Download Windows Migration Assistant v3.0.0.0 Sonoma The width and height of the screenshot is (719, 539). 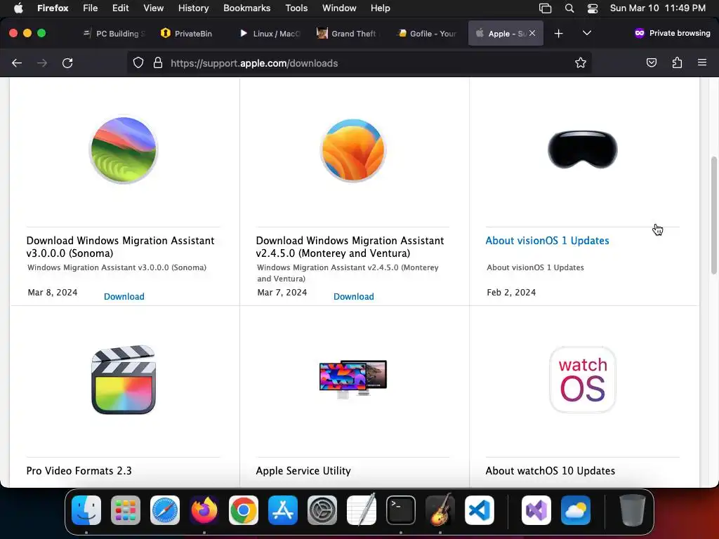point(124,297)
